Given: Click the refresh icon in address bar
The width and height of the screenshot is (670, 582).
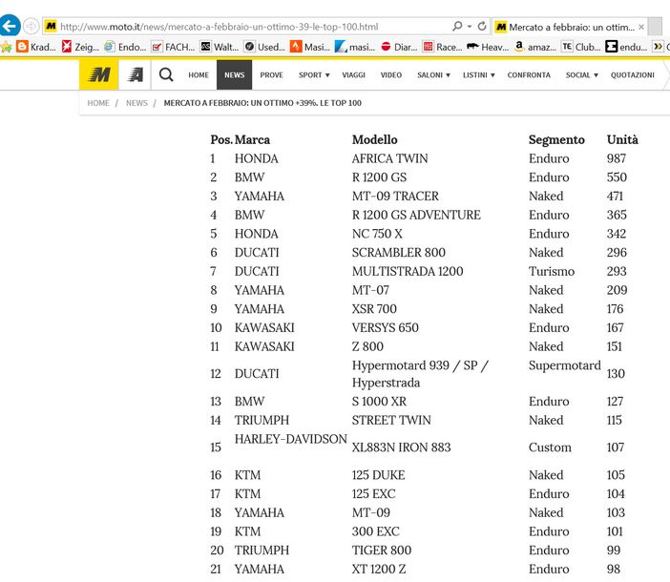Looking at the screenshot, I should click(482, 26).
